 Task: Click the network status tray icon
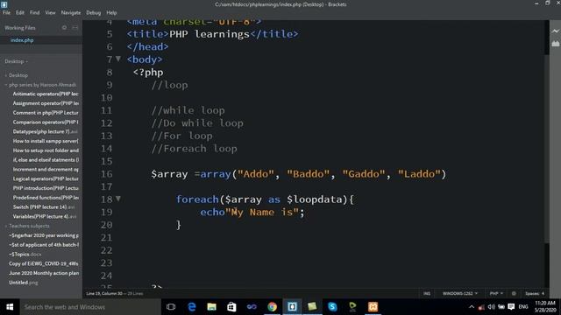click(x=501, y=307)
